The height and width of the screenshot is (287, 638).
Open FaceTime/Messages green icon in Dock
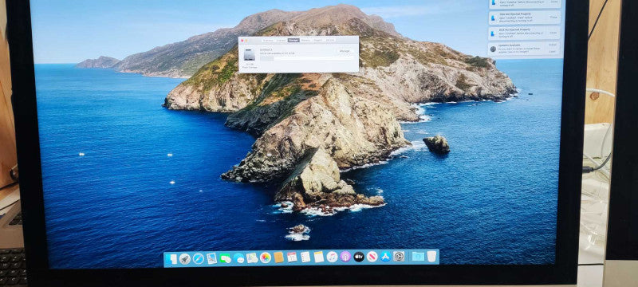pos(226,258)
